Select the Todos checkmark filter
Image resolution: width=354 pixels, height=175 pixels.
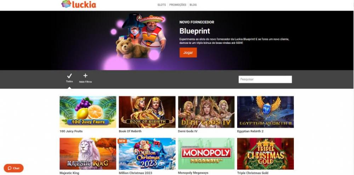[69, 78]
